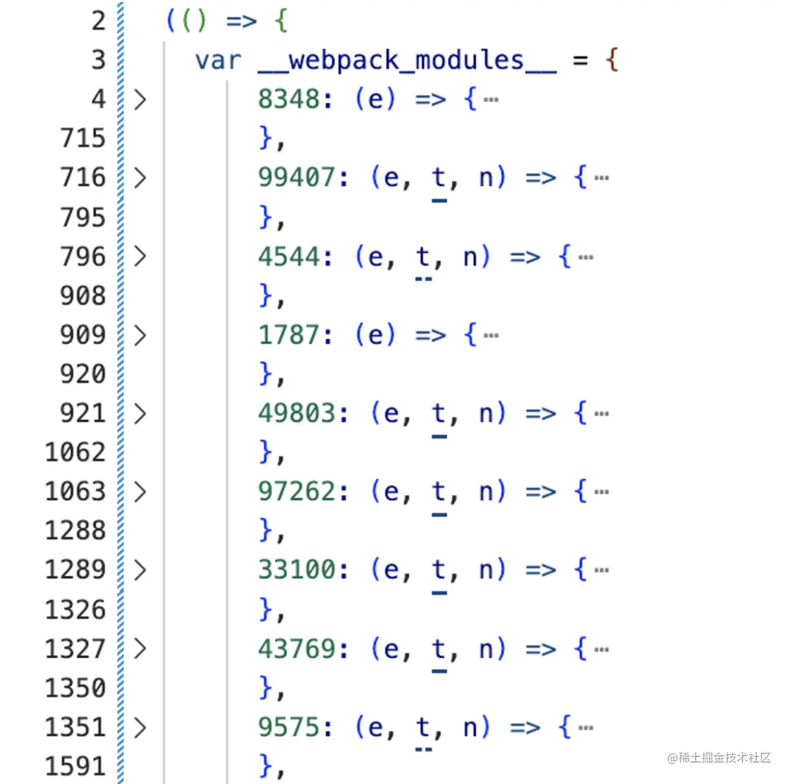Click the folded ellipsis after 99407 arrow function
Image resolution: width=791 pixels, height=784 pixels.
[602, 178]
